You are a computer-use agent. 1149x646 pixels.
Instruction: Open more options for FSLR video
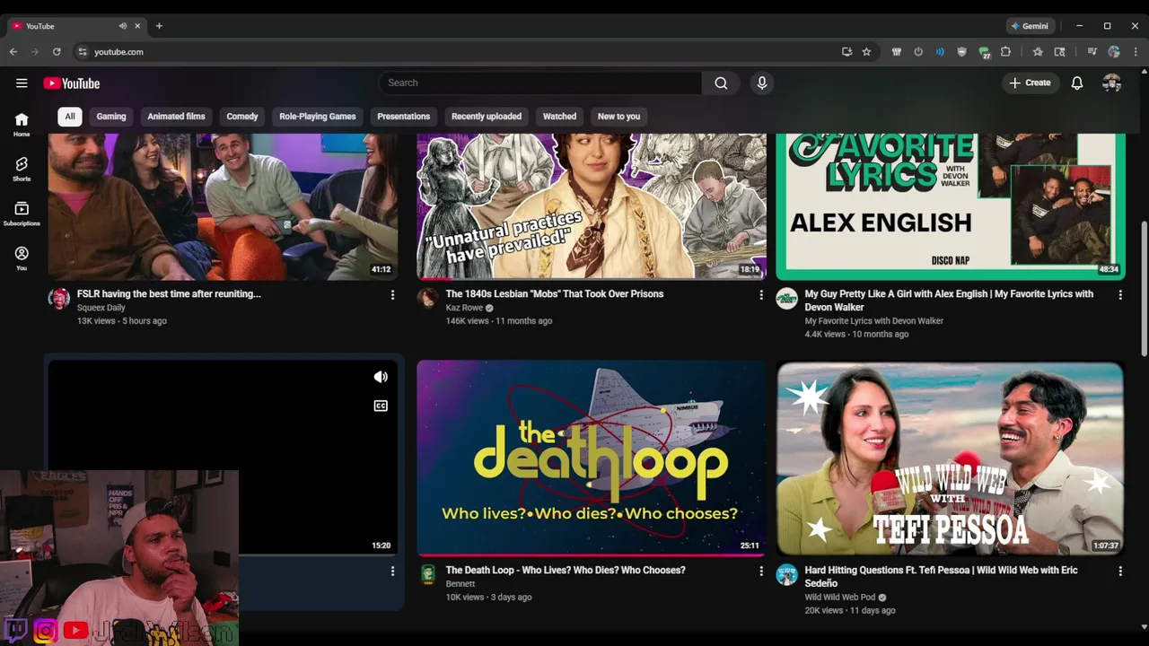392,294
